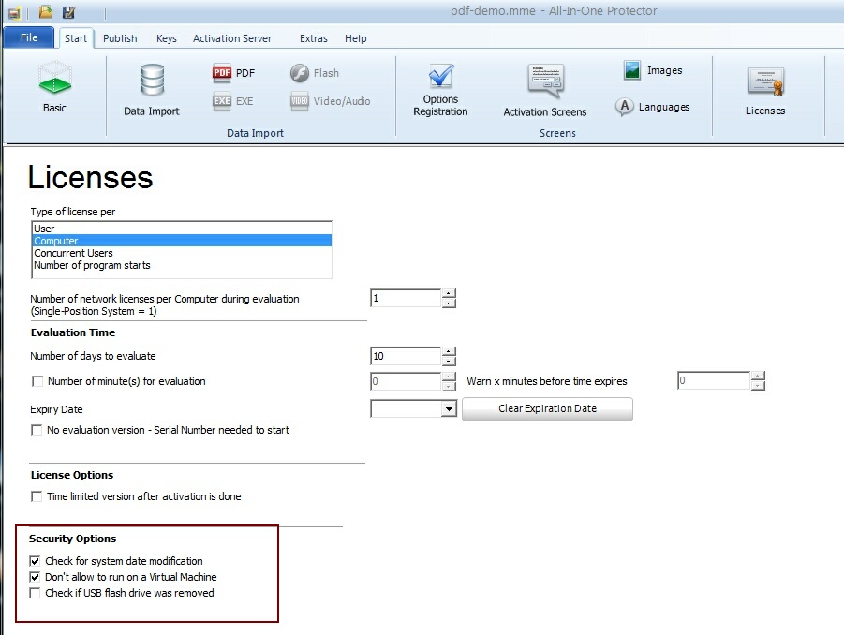Open Activation Screens icon

pos(544,82)
